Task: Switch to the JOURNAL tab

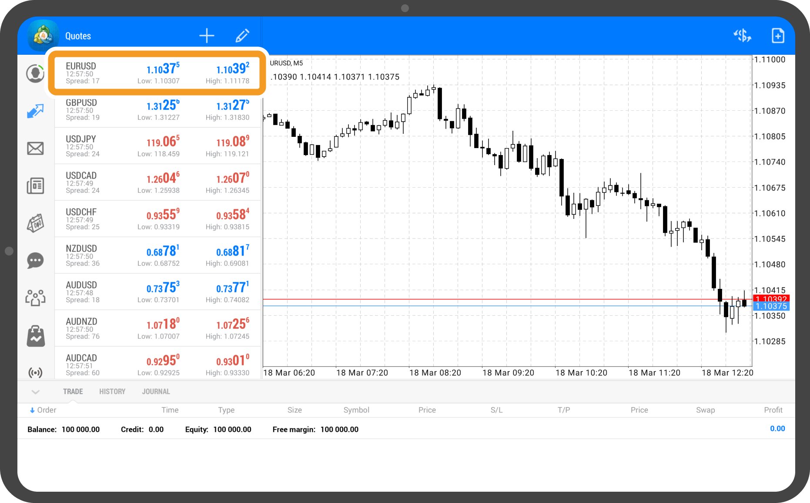Action: point(156,392)
